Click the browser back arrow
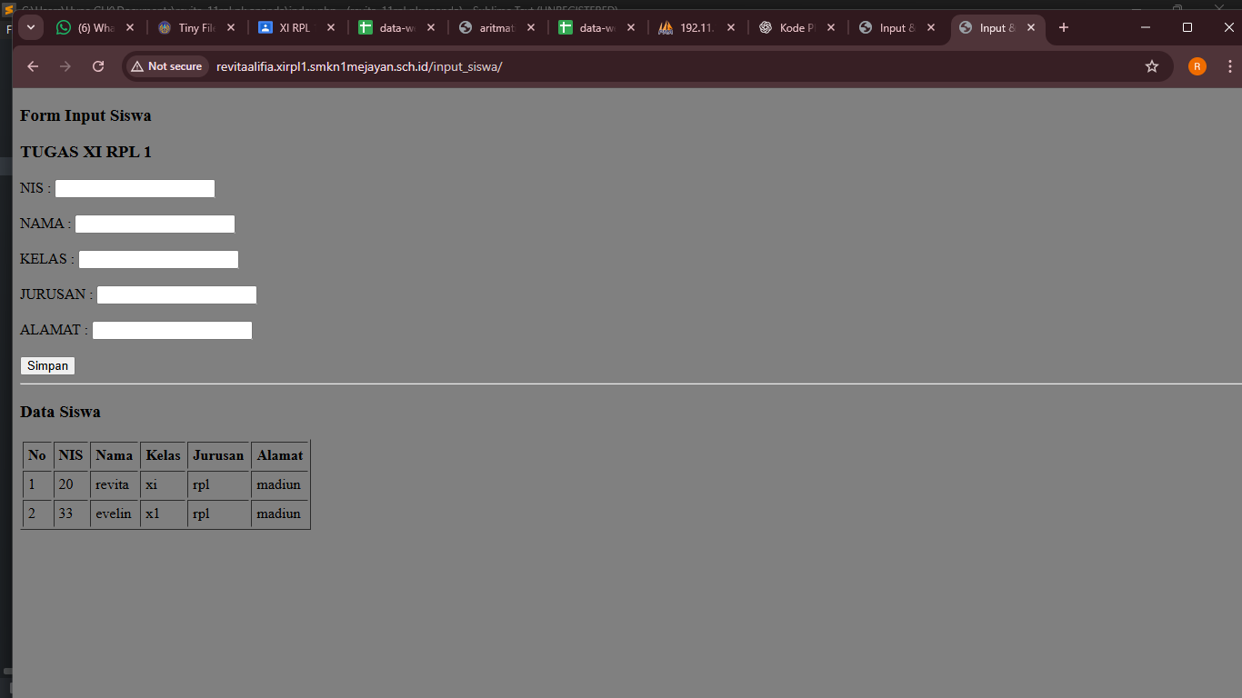 pyautogui.click(x=33, y=66)
